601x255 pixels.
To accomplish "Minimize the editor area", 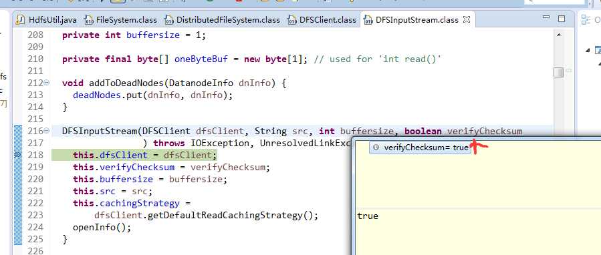I will click(x=546, y=17).
